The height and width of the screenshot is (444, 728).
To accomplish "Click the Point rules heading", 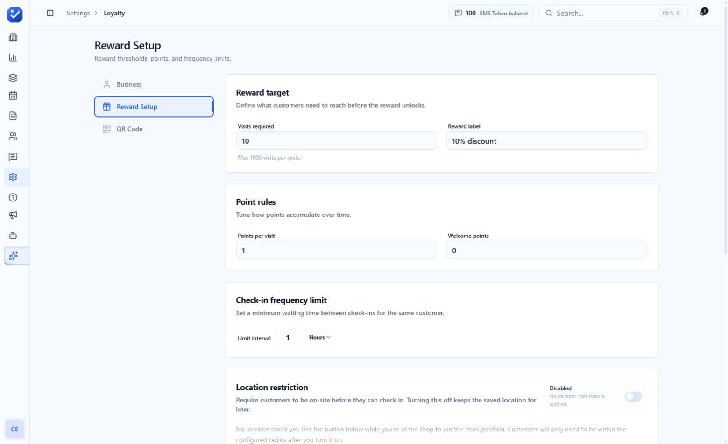I will pos(256,202).
